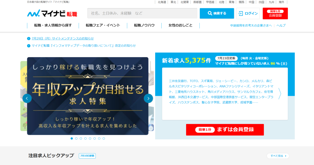Show previous carousel banner with left arrow

27,98
